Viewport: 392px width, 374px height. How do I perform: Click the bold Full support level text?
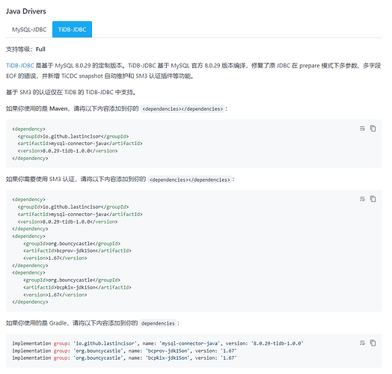pos(40,49)
